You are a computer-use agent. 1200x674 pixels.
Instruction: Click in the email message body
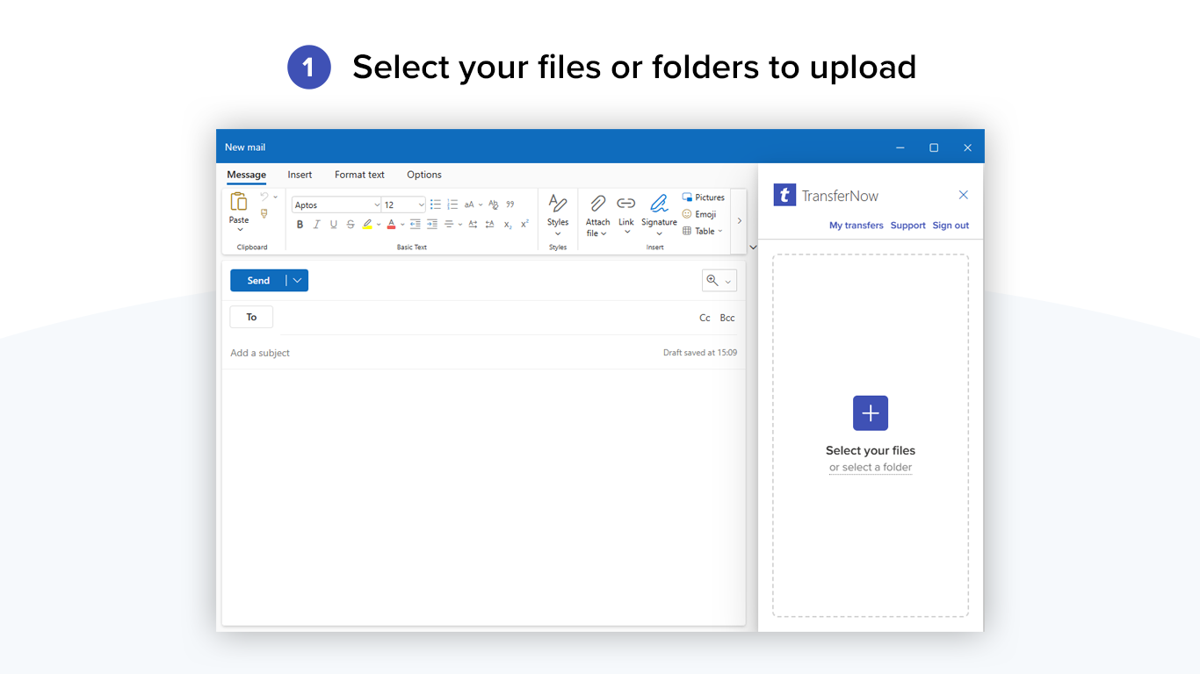click(483, 496)
